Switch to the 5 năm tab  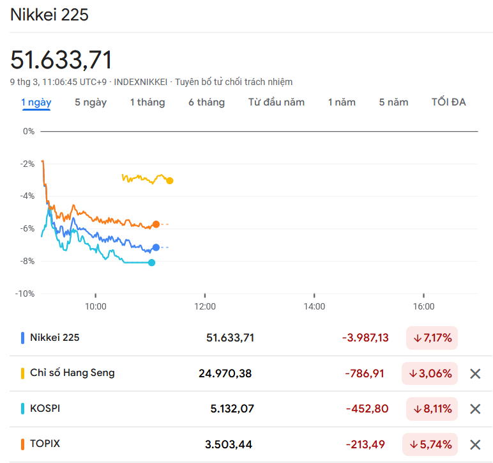(393, 102)
